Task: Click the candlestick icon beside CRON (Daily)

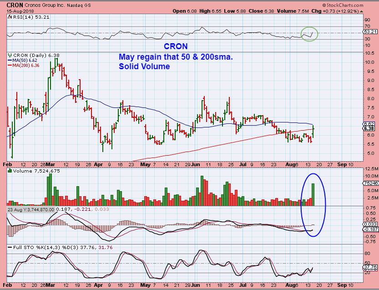Action: coord(10,55)
